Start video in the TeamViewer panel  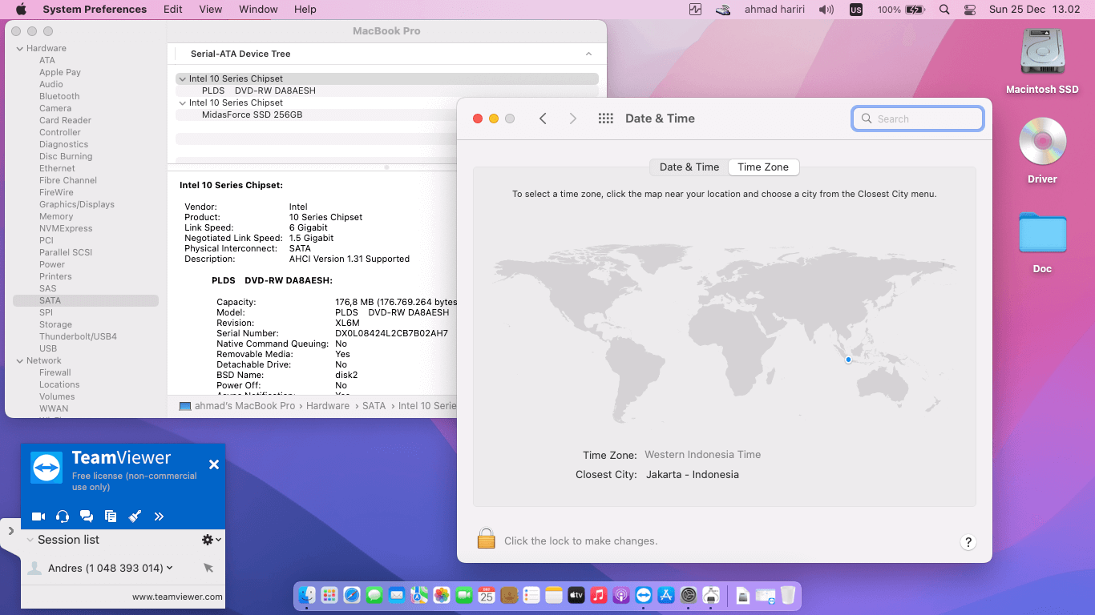click(38, 517)
